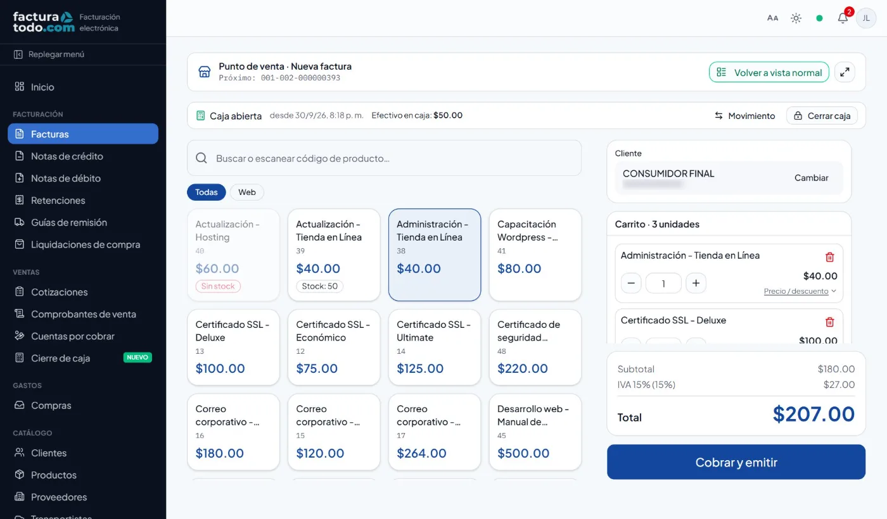Toggle the light theme sun icon

[x=796, y=18]
